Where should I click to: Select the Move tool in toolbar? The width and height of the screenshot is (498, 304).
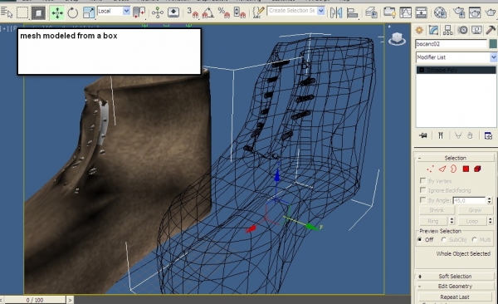(57, 13)
